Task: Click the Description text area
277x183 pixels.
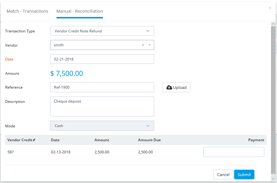Action: coord(102,106)
